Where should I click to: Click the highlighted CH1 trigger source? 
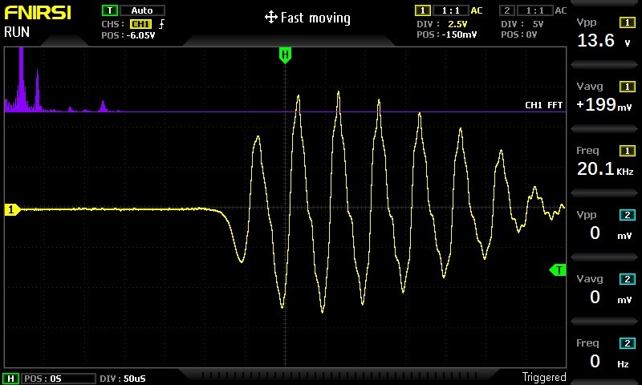141,24
